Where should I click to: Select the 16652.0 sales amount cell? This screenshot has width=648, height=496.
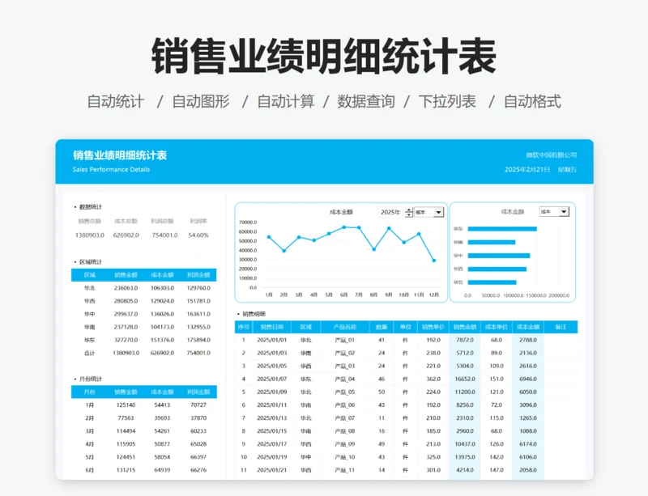(x=465, y=379)
